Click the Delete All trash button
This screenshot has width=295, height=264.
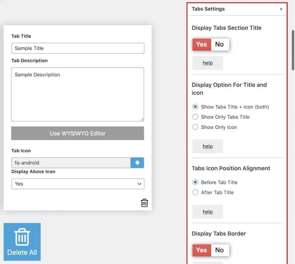click(x=22, y=242)
